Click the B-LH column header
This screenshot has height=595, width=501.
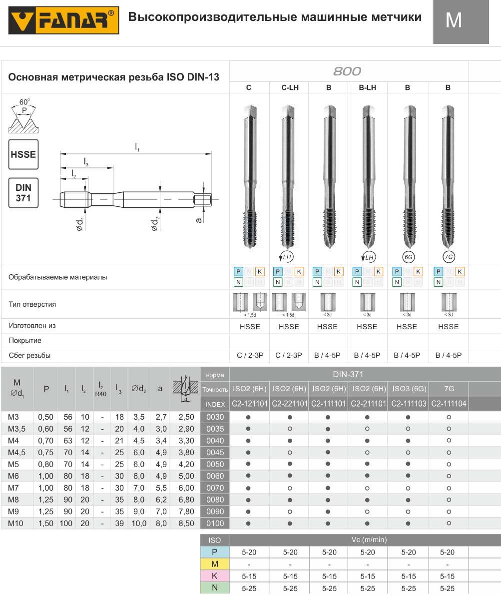pyautogui.click(x=368, y=87)
